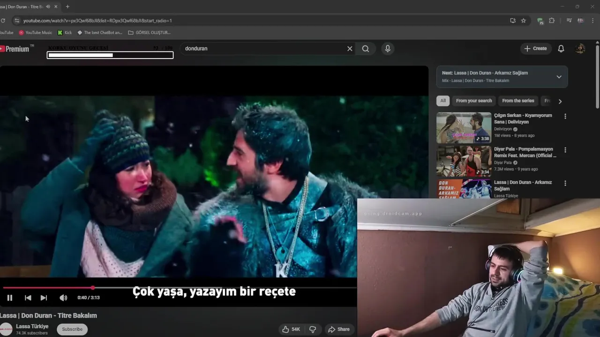Pause the video with the pause button

9,298
